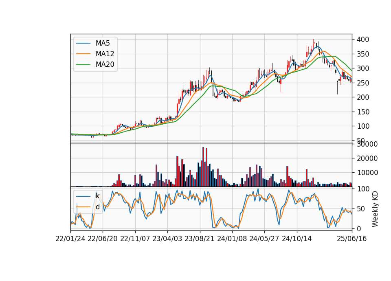Screen dimensions: 391x281
Task: Click the 20000 volume axis label
Action: [367, 158]
